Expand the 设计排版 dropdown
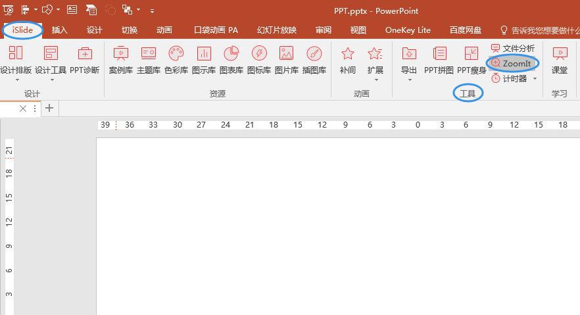This screenshot has height=315, width=580. click(x=16, y=80)
